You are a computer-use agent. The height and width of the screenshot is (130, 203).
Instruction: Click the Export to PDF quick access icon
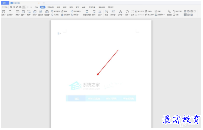point(14,7)
